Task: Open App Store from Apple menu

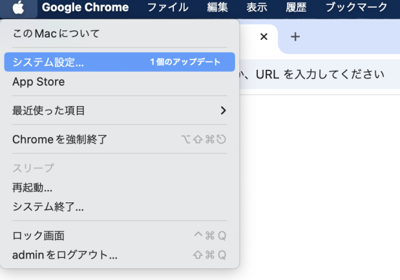Action: (120, 81)
